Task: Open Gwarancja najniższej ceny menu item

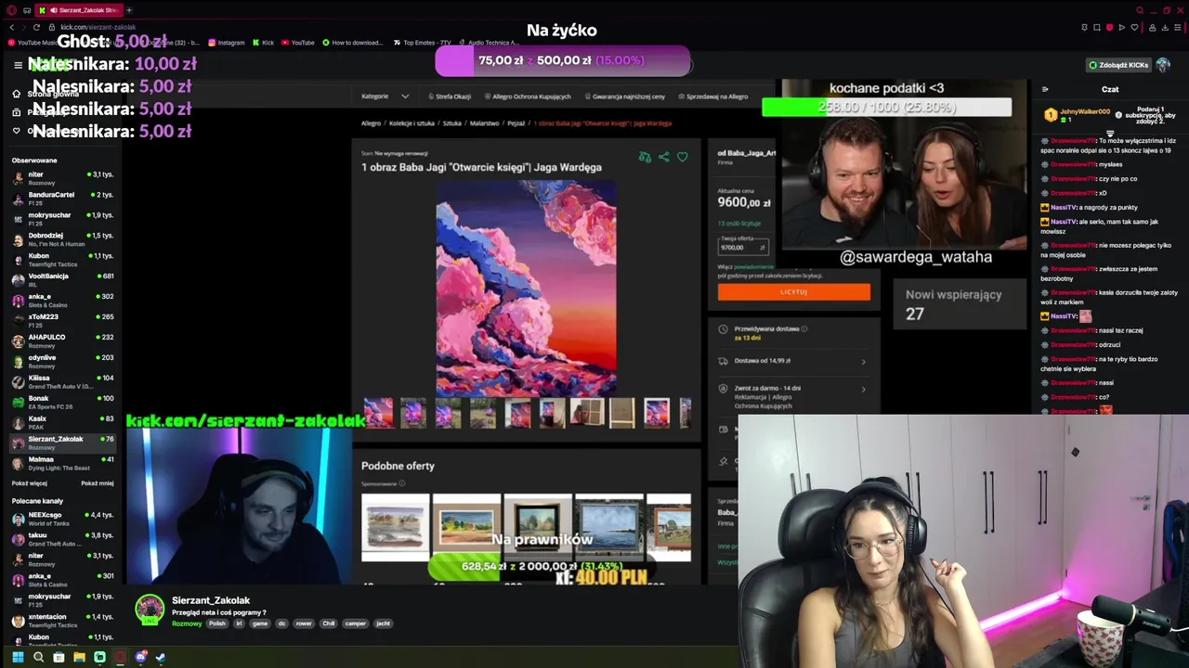Action: (x=623, y=96)
